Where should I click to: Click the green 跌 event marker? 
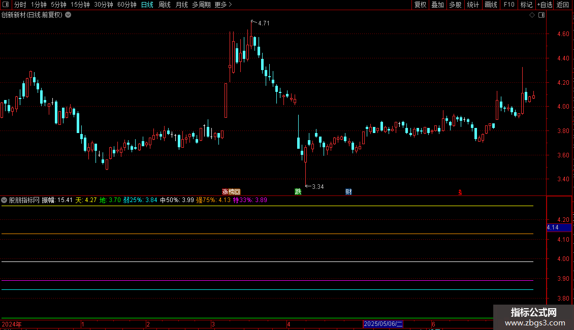pos(298,192)
